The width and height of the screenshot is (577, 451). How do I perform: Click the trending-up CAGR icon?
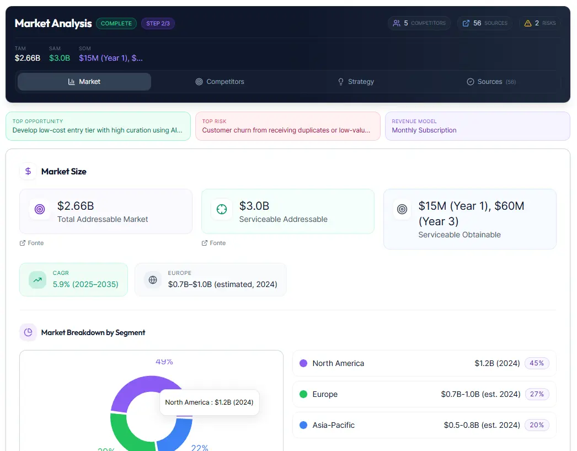38,280
